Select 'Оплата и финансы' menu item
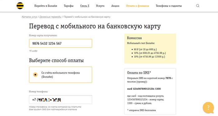The image size is (218, 116). [x=137, y=6]
